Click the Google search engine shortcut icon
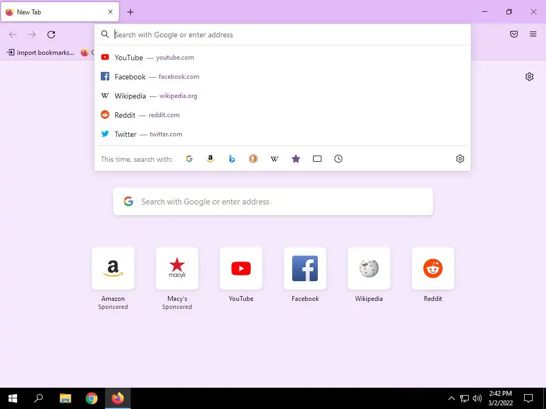546x409 pixels. tap(189, 159)
